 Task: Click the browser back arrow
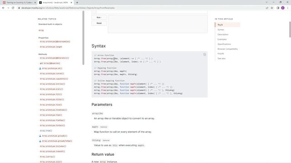3,8
